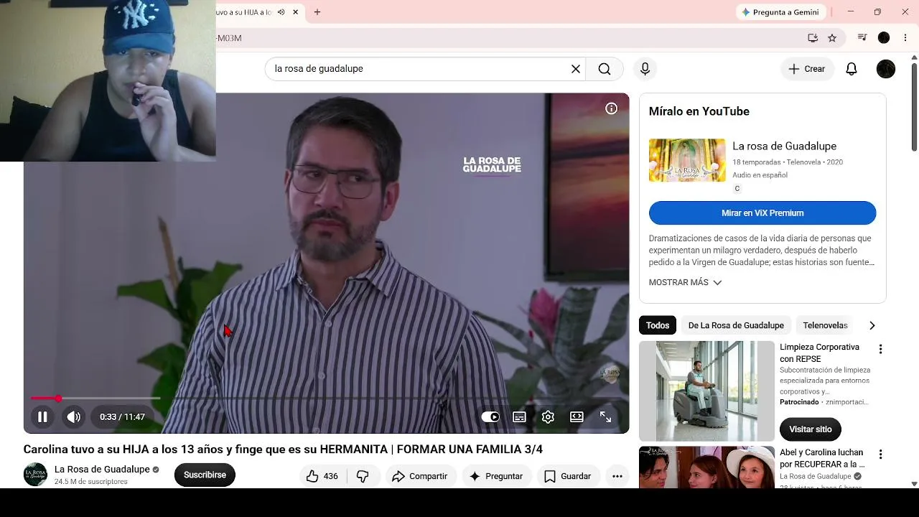Click the Compartir button
The height and width of the screenshot is (517, 919).
[x=419, y=476]
